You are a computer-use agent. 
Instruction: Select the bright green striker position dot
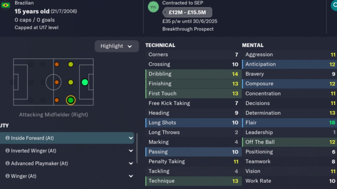[85, 82]
